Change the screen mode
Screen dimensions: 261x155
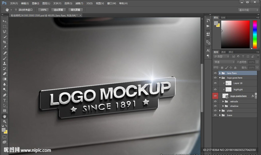point(5,142)
